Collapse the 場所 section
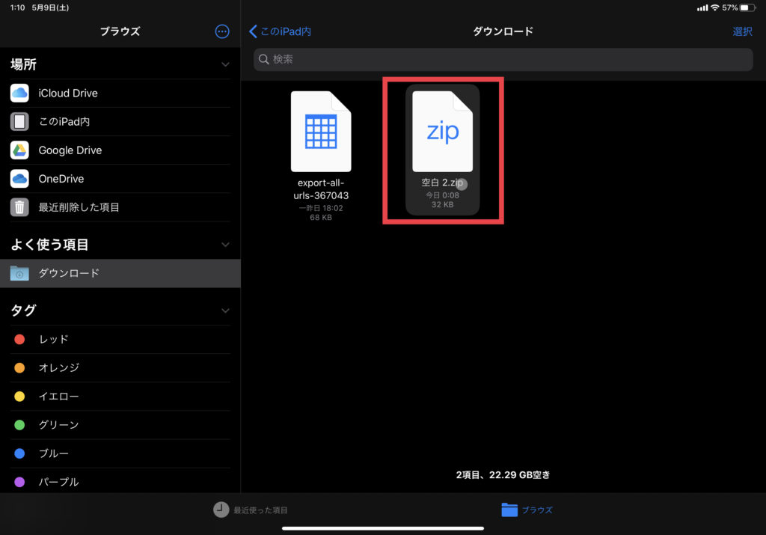 225,64
